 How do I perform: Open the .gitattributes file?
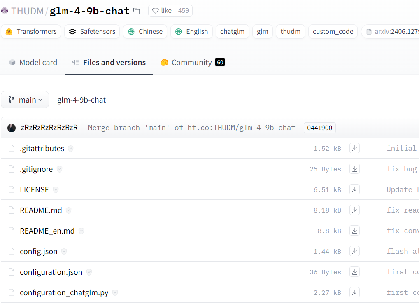[42, 148]
